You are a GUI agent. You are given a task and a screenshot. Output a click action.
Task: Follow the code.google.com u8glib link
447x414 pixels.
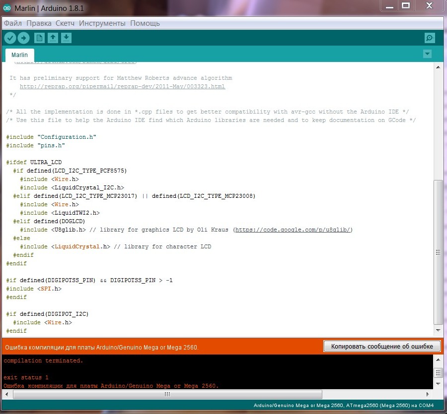pyautogui.click(x=293, y=230)
